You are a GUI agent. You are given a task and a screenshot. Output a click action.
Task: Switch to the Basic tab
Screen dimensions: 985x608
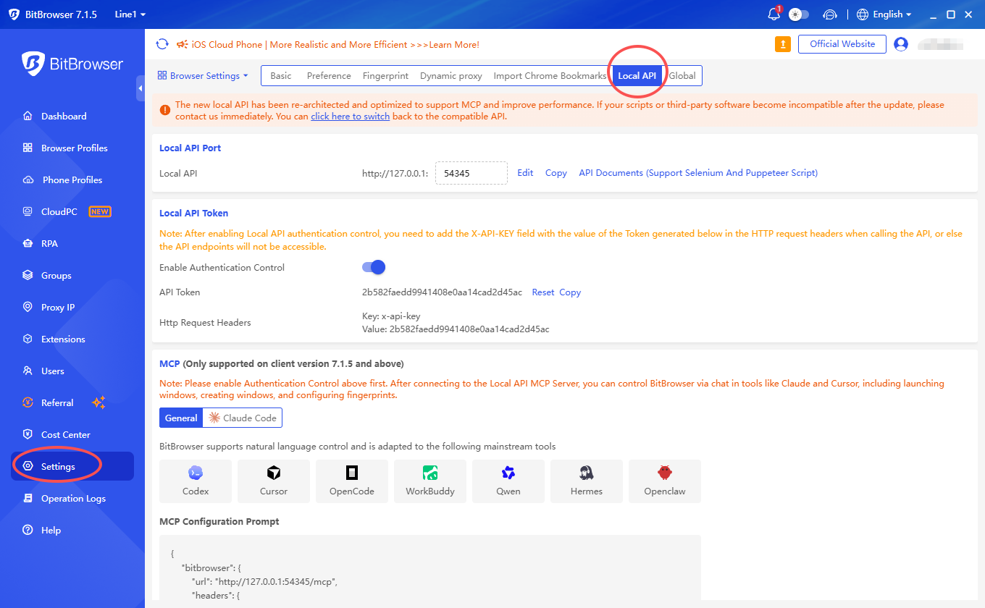coord(281,75)
